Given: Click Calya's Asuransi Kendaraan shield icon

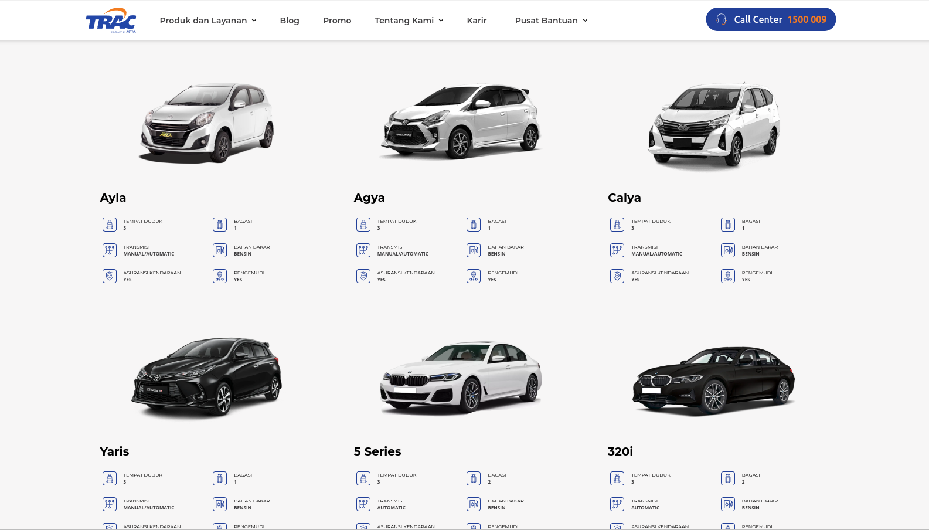Looking at the screenshot, I should coord(617,276).
